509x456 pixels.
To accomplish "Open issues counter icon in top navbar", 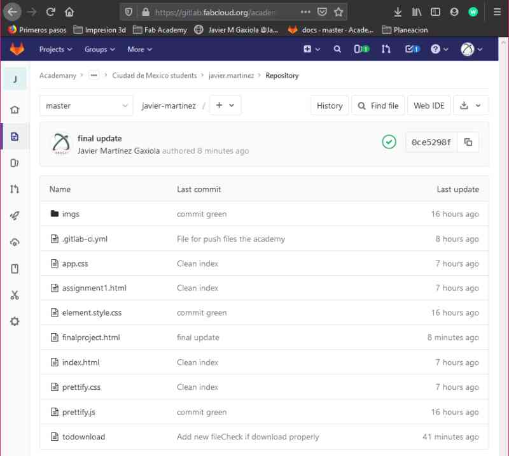I will [361, 49].
